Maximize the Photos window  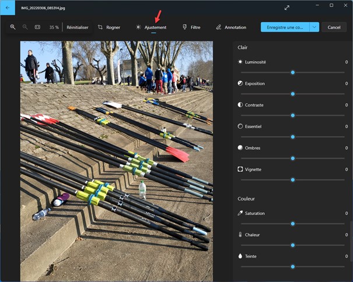pyautogui.click(x=331, y=5)
